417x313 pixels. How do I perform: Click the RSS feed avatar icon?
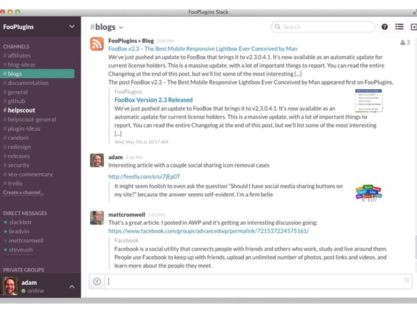(97, 44)
